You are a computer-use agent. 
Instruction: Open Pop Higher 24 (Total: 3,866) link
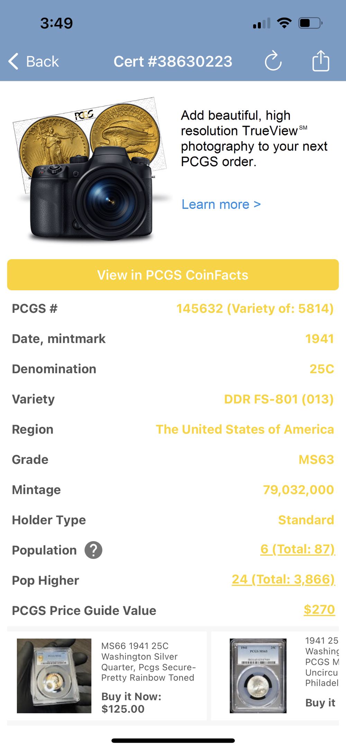[x=283, y=579]
